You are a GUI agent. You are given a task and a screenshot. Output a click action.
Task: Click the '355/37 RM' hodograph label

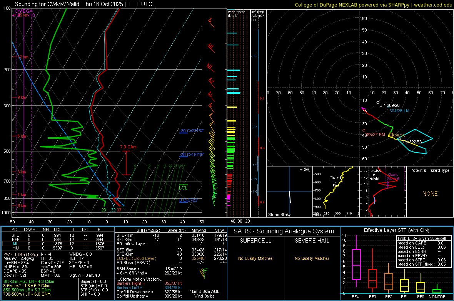coord(375,135)
